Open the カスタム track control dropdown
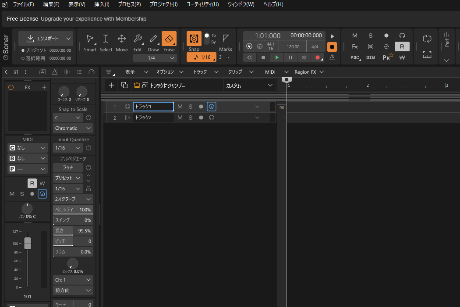This screenshot has width=460, height=307. click(249, 86)
